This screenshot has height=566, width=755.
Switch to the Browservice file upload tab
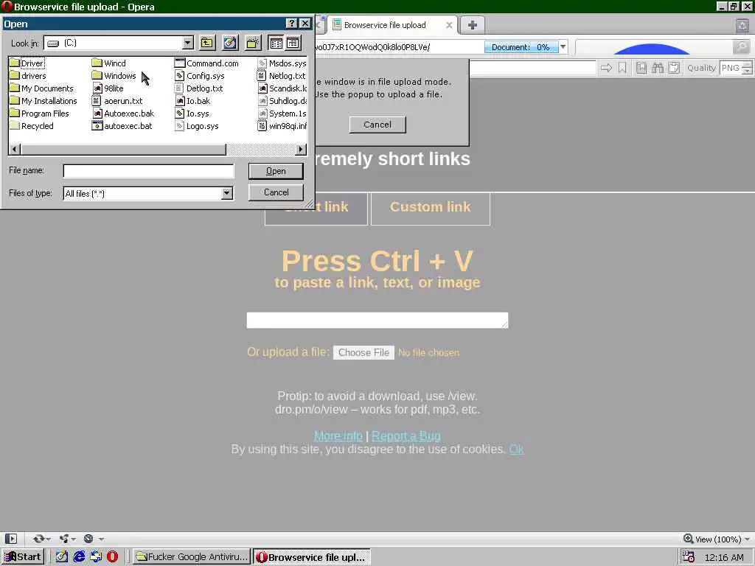pyautogui.click(x=392, y=25)
